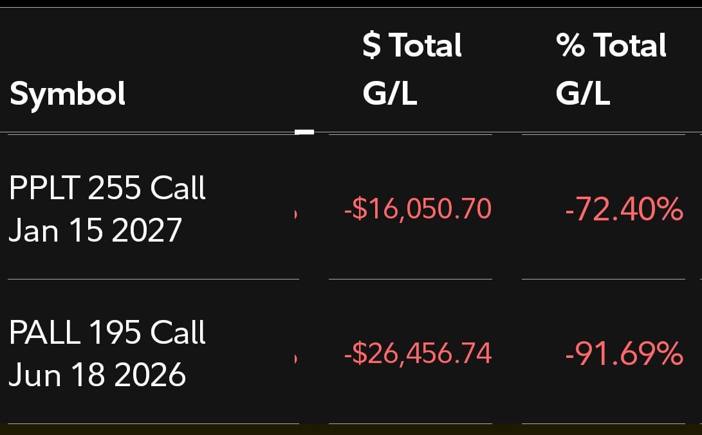The width and height of the screenshot is (702, 435).
Task: Click the -$16,050.70 total loss value
Action: tap(418, 209)
